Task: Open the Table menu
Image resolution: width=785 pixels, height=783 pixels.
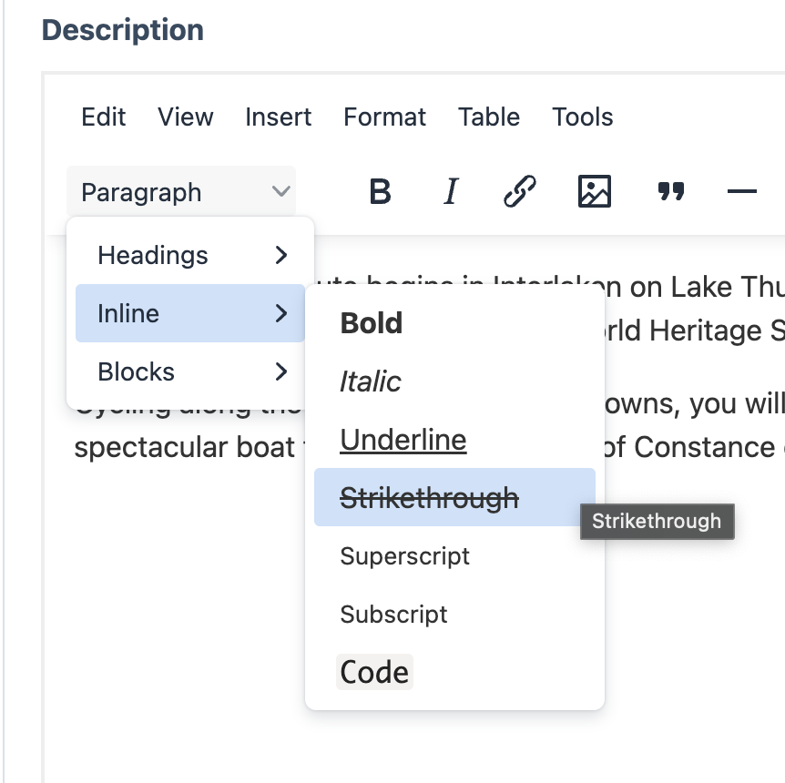Action: tap(489, 117)
